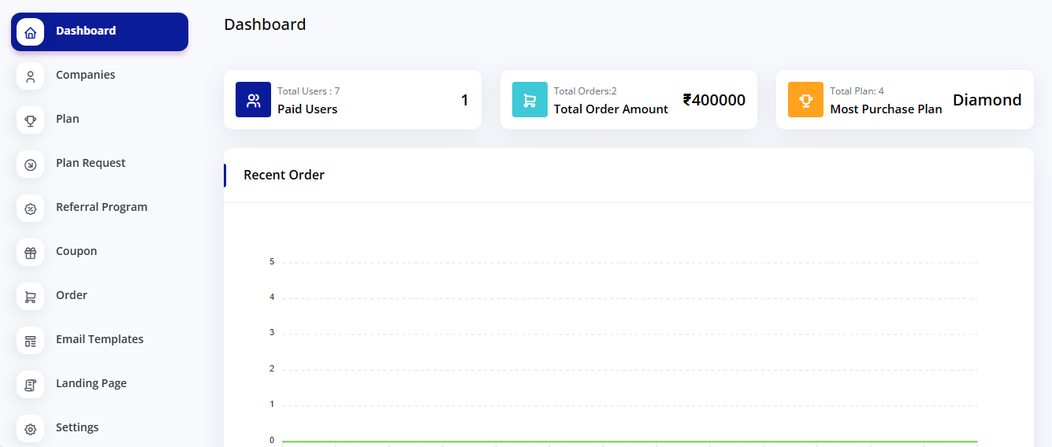Open the Referral Program section
This screenshot has width=1052, height=447.
click(102, 207)
